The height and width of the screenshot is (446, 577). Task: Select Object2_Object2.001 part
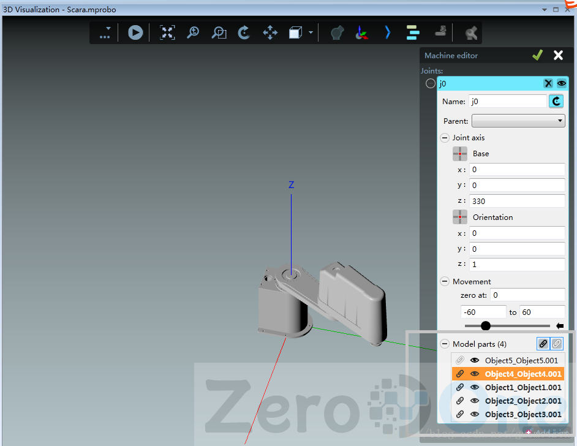tap(523, 401)
